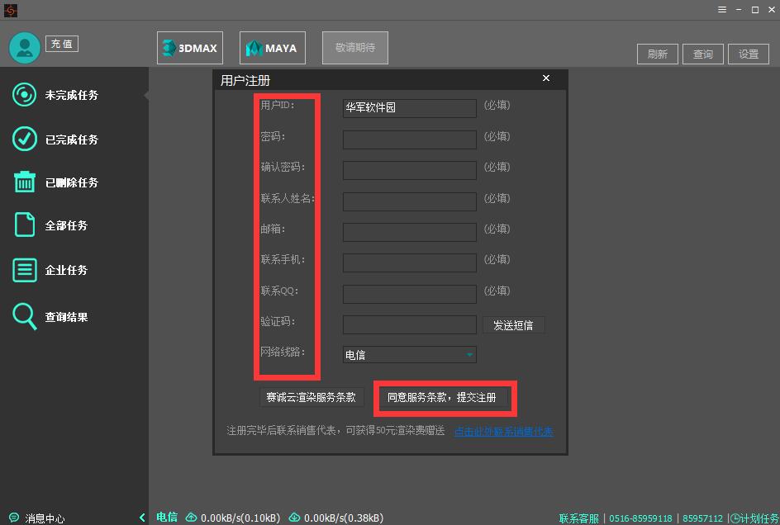Click the 查询 query button

coord(703,54)
